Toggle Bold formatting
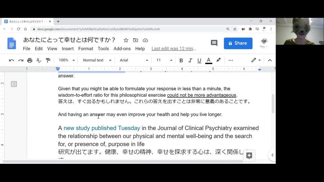 coord(181,60)
